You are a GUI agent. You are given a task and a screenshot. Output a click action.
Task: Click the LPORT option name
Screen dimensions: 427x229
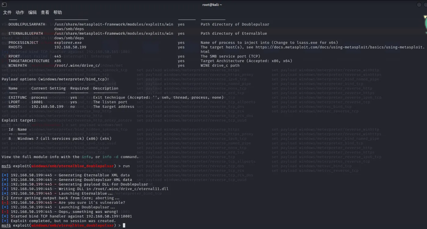[x=14, y=102]
